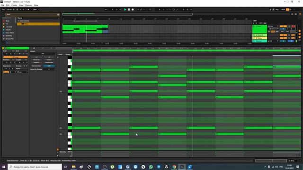The height and width of the screenshot is (170, 303).
Task: Click the Windows taskbar search box
Action: point(35,167)
